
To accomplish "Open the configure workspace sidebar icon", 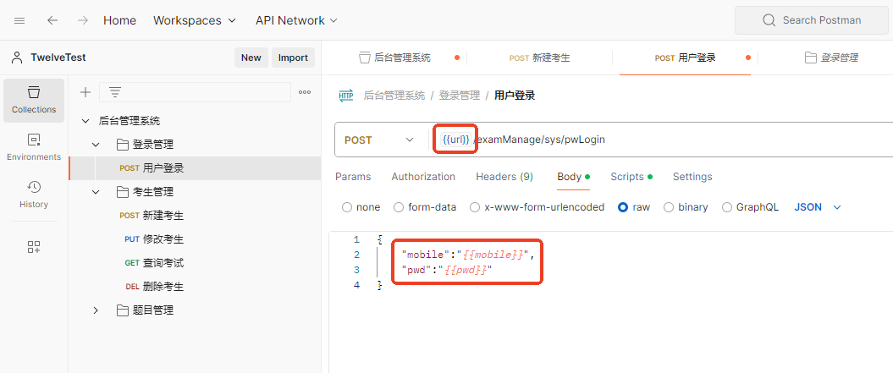I will (34, 247).
